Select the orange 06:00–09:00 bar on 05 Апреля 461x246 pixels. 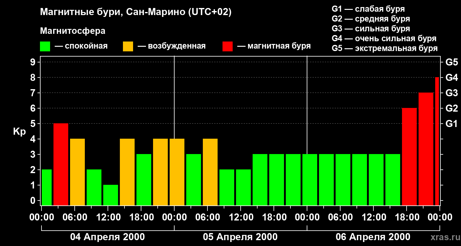210,172
